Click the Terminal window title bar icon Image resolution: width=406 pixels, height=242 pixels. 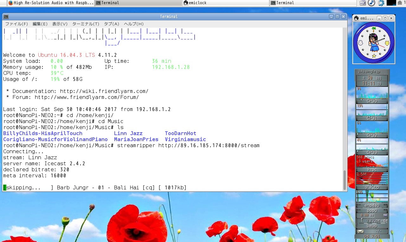(6, 17)
